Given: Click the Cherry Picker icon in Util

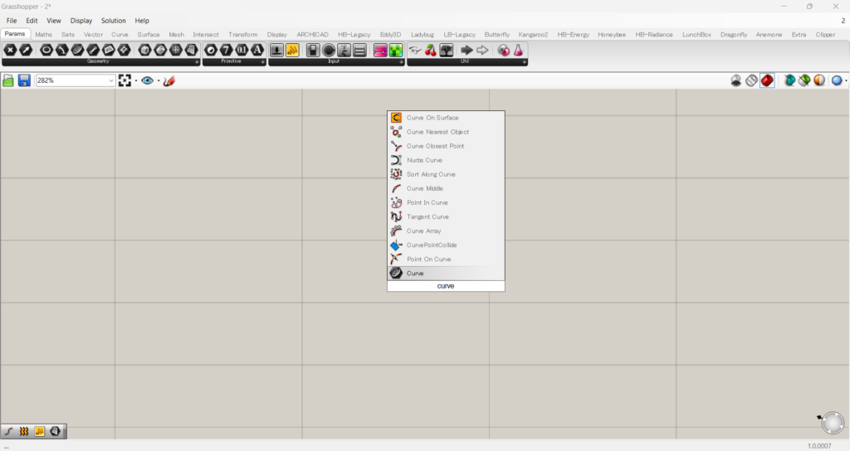Looking at the screenshot, I should click(430, 51).
